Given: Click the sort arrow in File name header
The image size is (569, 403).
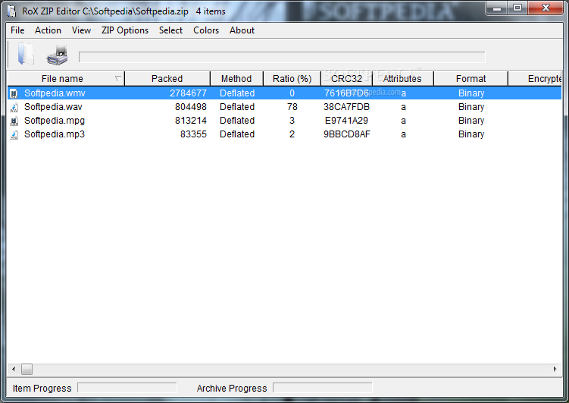Looking at the screenshot, I should tap(117, 78).
